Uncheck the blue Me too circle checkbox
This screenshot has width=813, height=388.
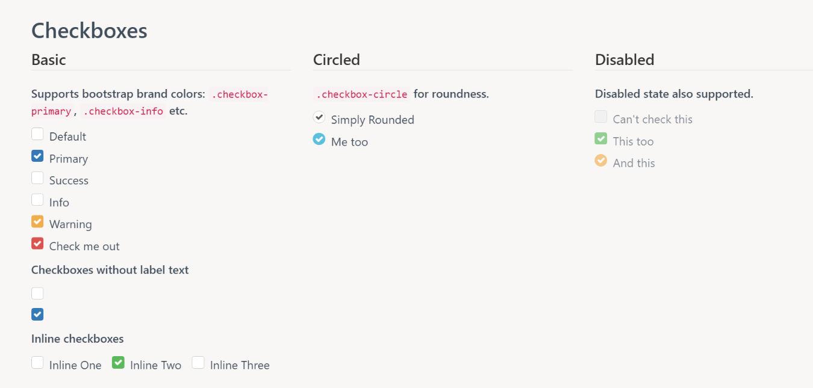tap(319, 140)
